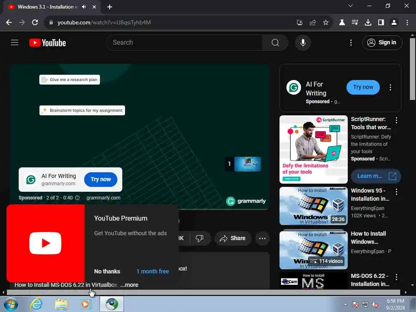Open Chrome three-dot menu
The image size is (416, 312).
point(407,23)
